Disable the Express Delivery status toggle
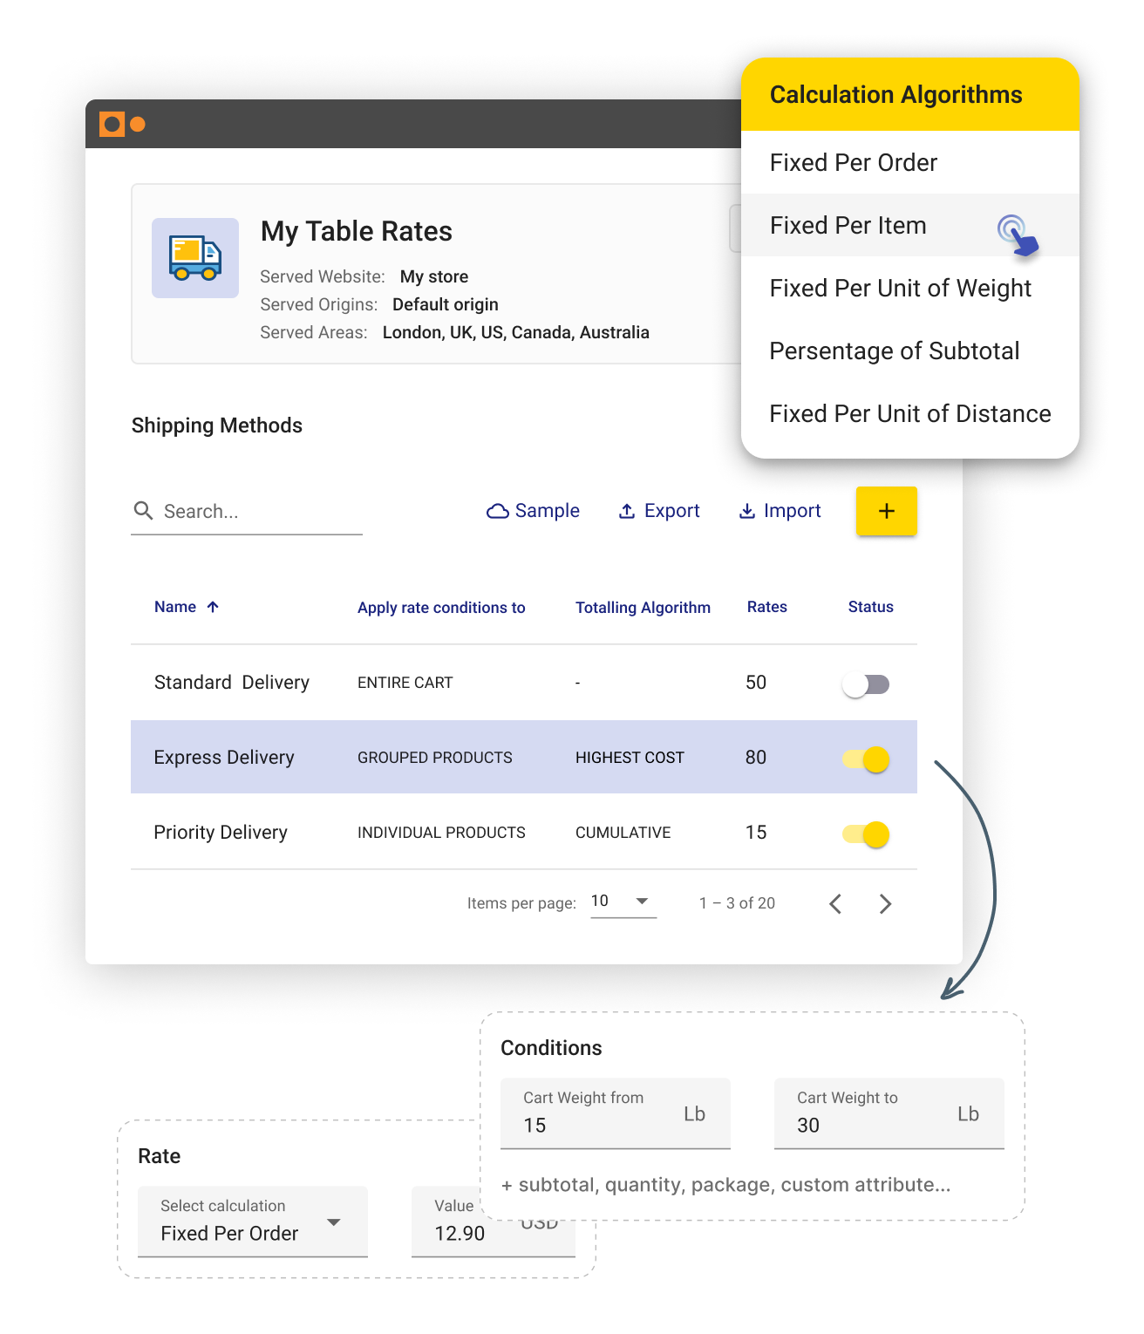 [863, 758]
